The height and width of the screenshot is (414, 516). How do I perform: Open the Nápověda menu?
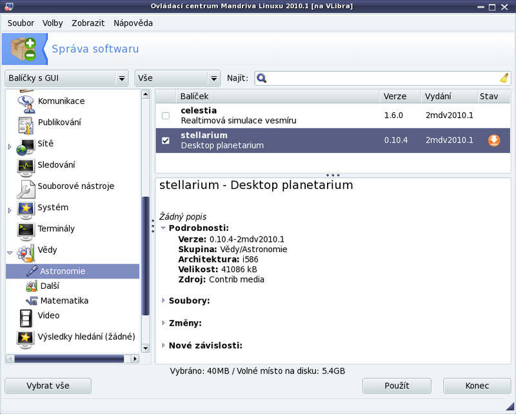click(133, 23)
